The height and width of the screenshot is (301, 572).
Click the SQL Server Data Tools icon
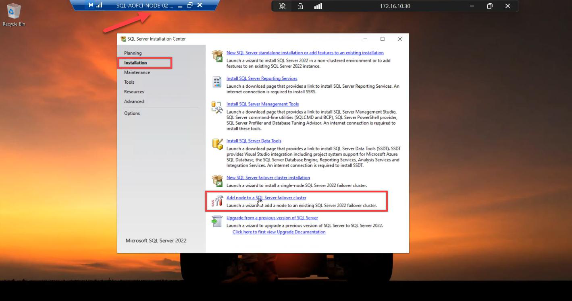tap(217, 144)
